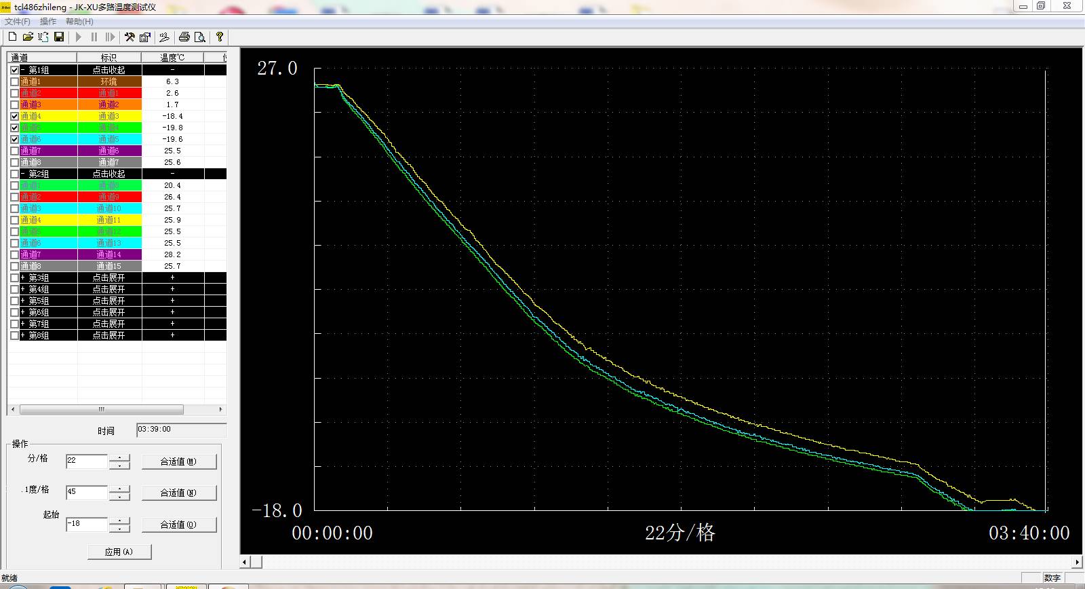Enable the 环境 通道1 checkbox
Image resolution: width=1085 pixels, height=589 pixels.
(x=15, y=82)
